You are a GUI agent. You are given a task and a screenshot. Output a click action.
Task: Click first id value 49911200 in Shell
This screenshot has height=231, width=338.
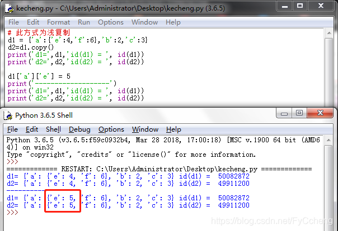tap(234, 184)
